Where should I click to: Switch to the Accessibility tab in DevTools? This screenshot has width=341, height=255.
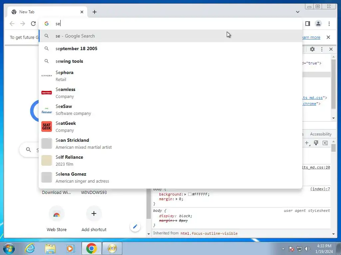pyautogui.click(x=321, y=134)
